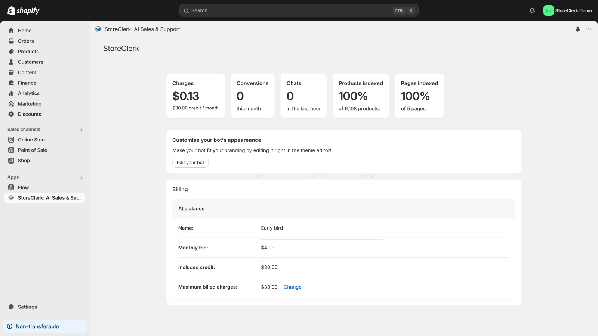
Task: Click the 'Early bird' plan name
Action: coord(272,228)
